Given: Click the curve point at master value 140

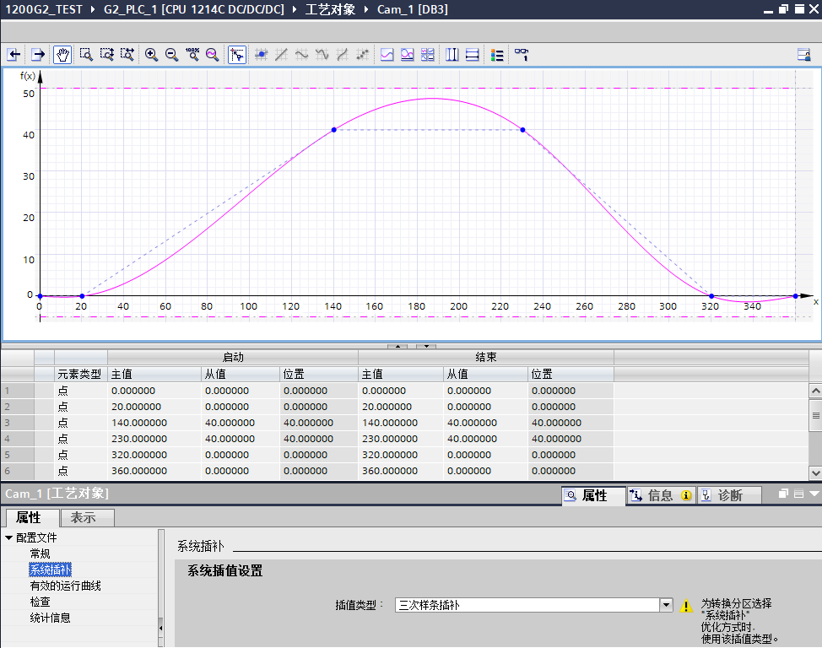Looking at the screenshot, I should click(334, 130).
